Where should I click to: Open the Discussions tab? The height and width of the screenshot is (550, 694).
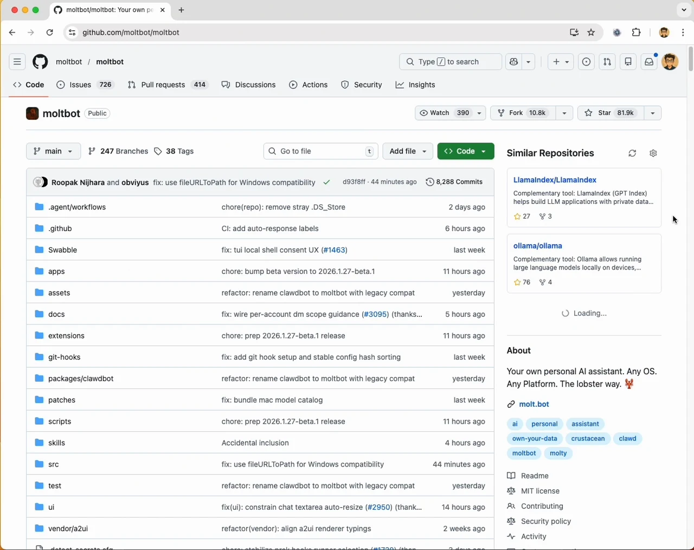pyautogui.click(x=249, y=85)
